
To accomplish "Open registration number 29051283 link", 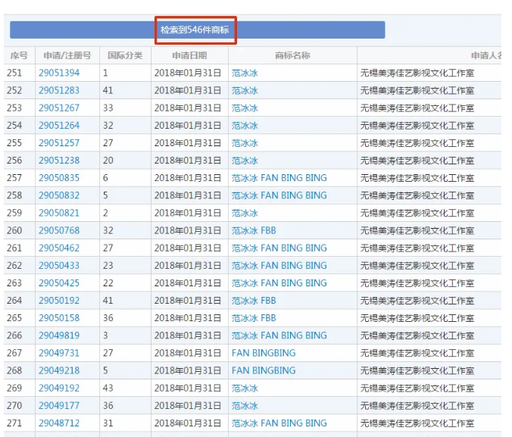I will pyautogui.click(x=59, y=91).
